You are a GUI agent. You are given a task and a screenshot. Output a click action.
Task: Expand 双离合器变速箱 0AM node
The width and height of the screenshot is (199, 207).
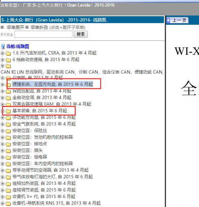click(2, 104)
